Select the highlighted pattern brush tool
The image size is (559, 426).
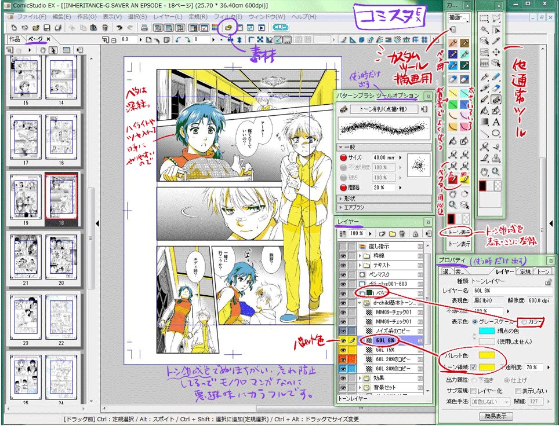click(x=496, y=100)
